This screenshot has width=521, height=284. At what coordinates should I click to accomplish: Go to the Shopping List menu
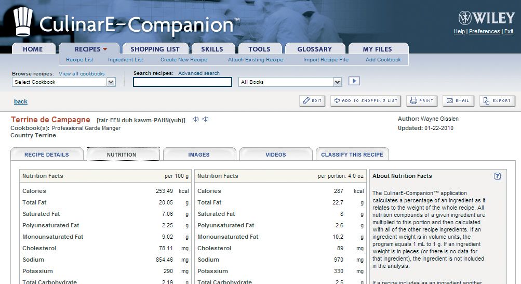155,49
